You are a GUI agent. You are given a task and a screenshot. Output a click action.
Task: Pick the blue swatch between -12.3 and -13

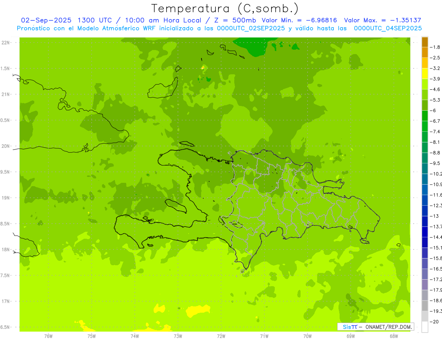(x=425, y=211)
